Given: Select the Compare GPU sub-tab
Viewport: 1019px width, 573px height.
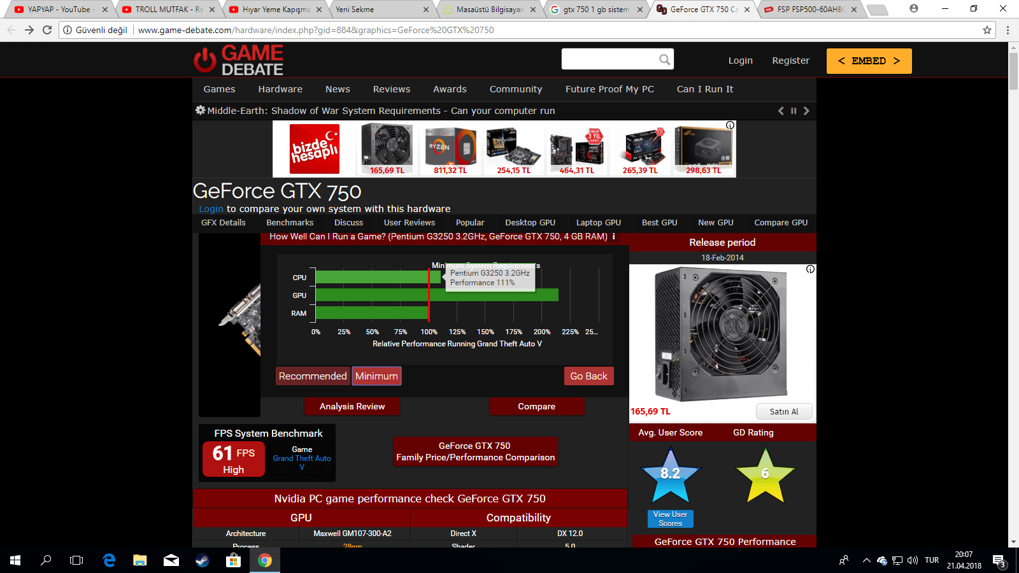Looking at the screenshot, I should (x=781, y=223).
